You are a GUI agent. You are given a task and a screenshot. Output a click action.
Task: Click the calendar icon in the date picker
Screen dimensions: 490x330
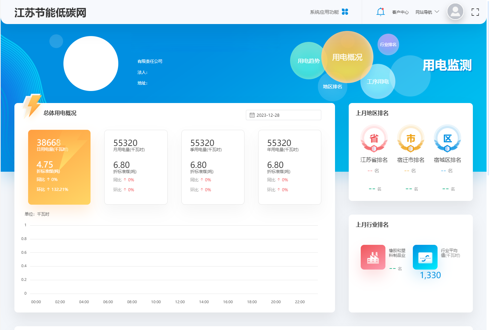pyautogui.click(x=252, y=115)
